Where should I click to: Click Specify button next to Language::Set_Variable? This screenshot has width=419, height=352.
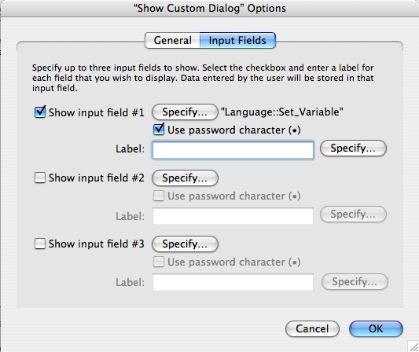[185, 112]
